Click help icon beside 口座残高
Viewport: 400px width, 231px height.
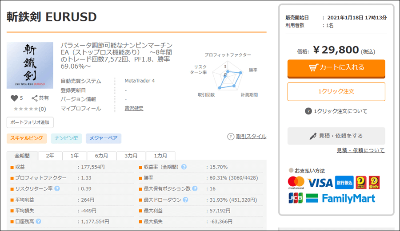tap(38, 221)
